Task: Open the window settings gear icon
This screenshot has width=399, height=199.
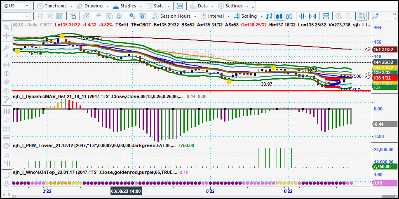Action: (142, 16)
